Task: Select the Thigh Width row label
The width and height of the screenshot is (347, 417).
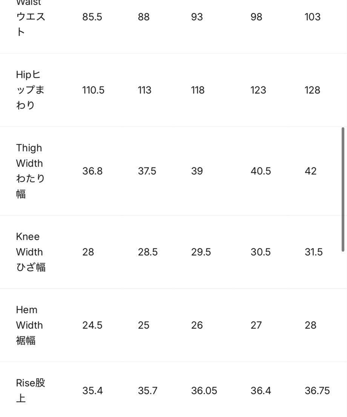Action: coord(30,171)
